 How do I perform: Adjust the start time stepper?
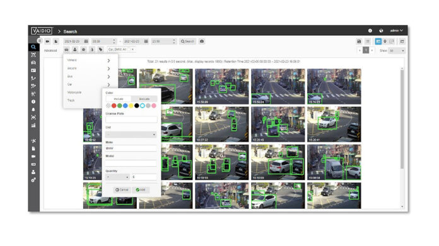[x=114, y=42]
